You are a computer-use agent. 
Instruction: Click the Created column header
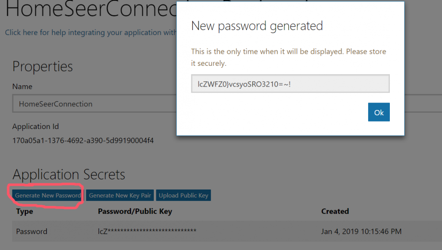(335, 211)
